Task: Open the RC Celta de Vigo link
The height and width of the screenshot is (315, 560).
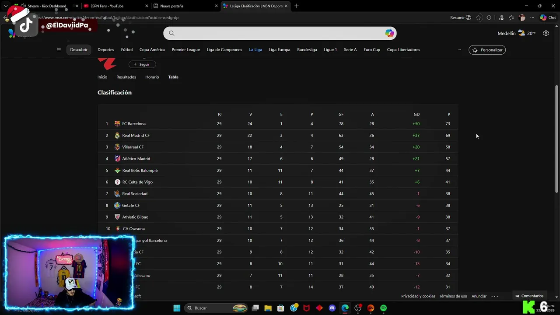Action: 137,182
